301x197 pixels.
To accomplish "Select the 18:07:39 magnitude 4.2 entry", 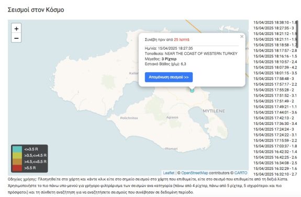I will point(275,67).
